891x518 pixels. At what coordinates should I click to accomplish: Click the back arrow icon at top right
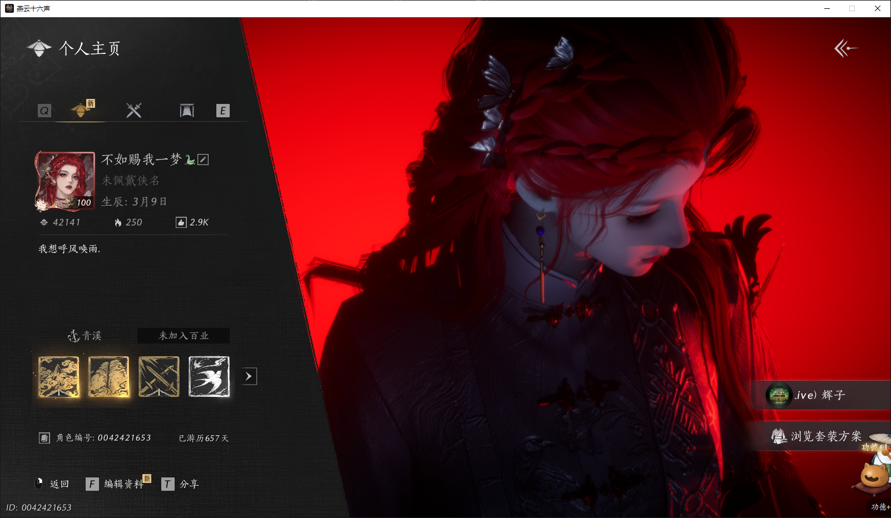[x=845, y=48]
